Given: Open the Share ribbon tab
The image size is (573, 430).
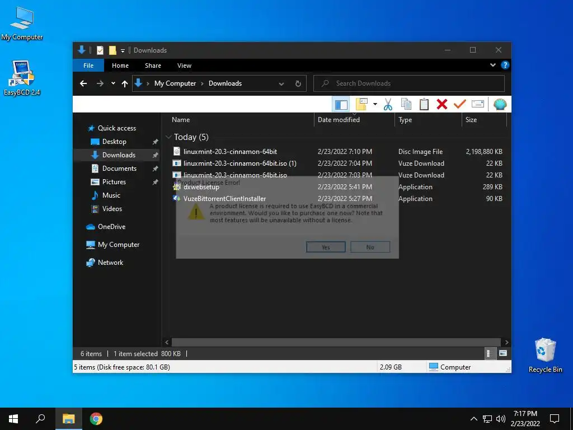Looking at the screenshot, I should (x=153, y=66).
